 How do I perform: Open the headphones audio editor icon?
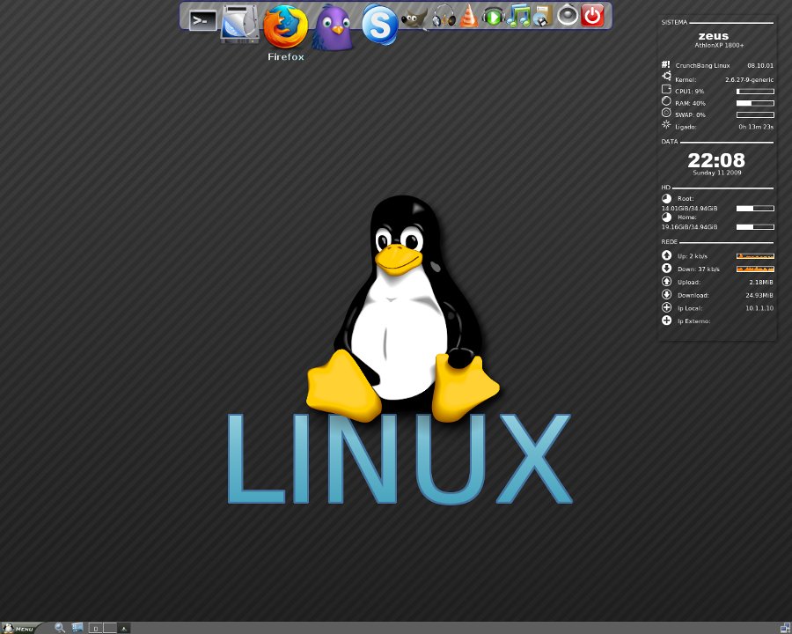click(444, 17)
